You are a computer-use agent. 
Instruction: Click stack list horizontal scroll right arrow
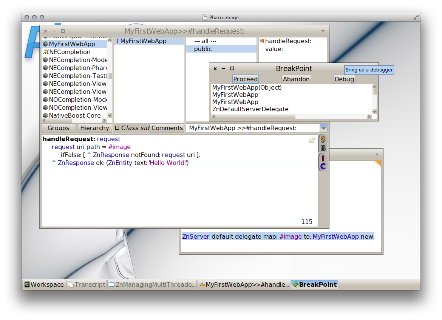[369, 116]
